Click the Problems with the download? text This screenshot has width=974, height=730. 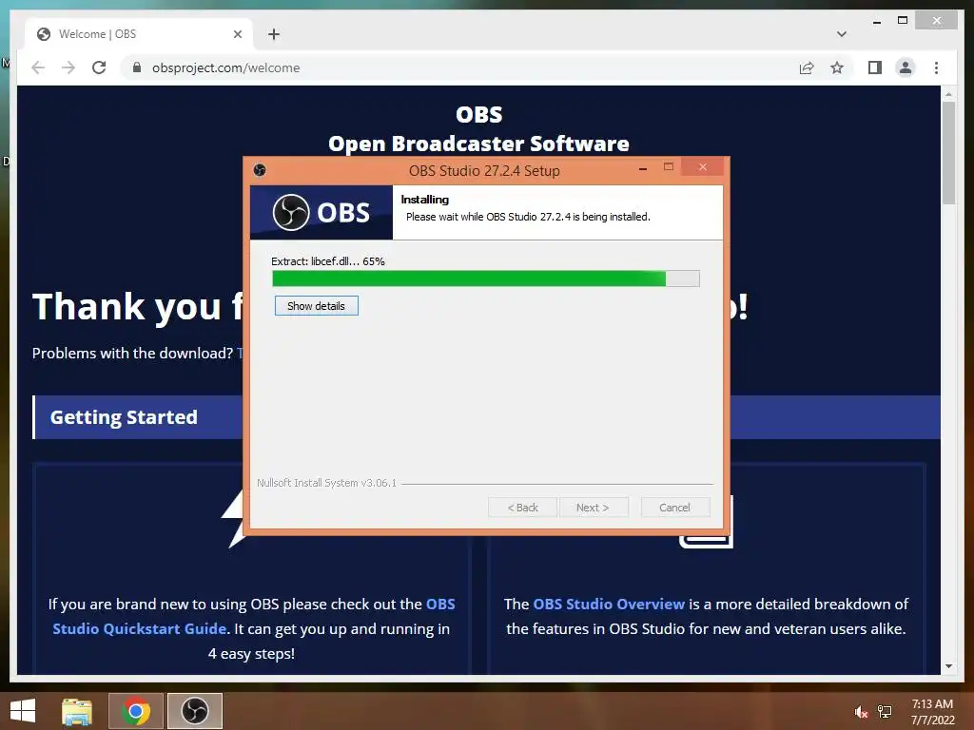[132, 354]
